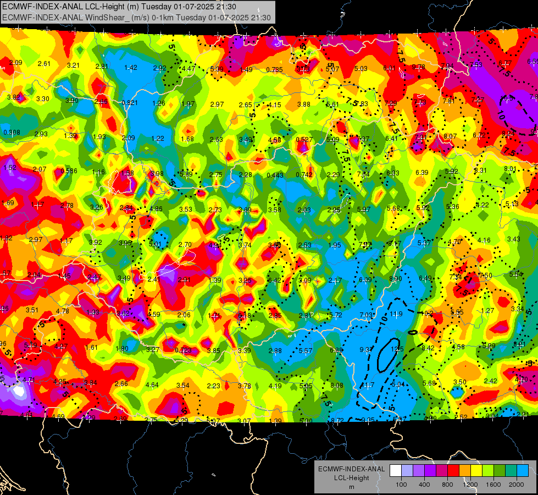This screenshot has width=538, height=495.
Task: Click grid point value 6.88
Action: point(336,350)
